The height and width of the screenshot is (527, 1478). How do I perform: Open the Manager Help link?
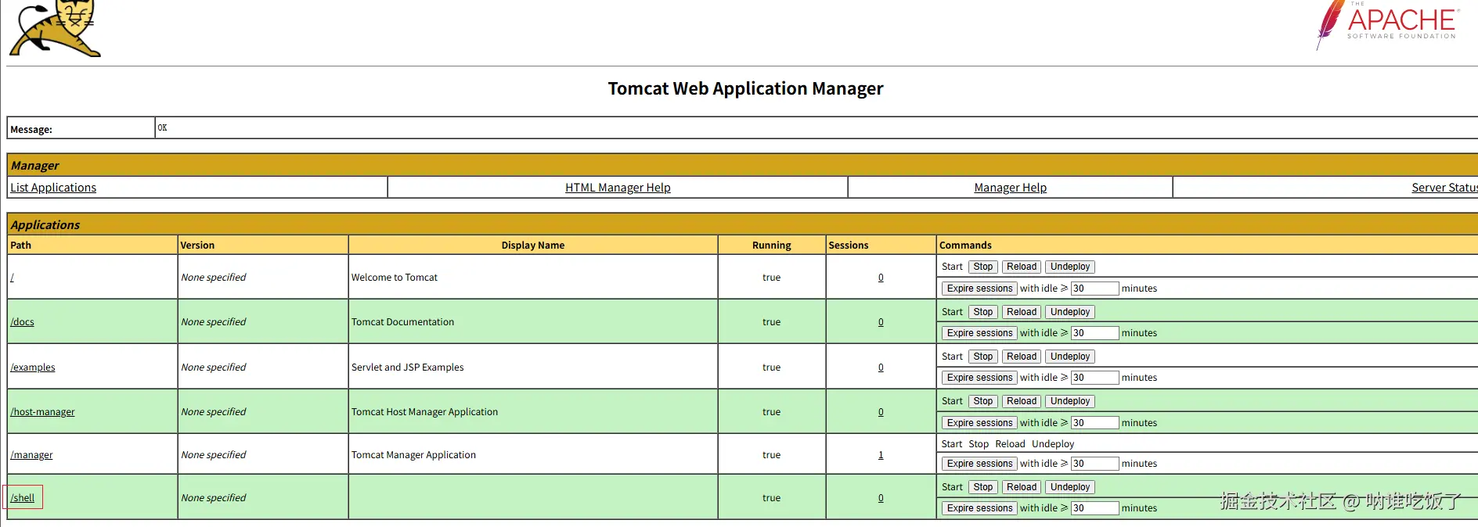click(x=1010, y=188)
